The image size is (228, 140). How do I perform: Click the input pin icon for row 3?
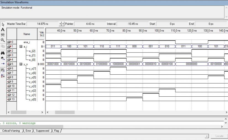click(x=9, y=55)
